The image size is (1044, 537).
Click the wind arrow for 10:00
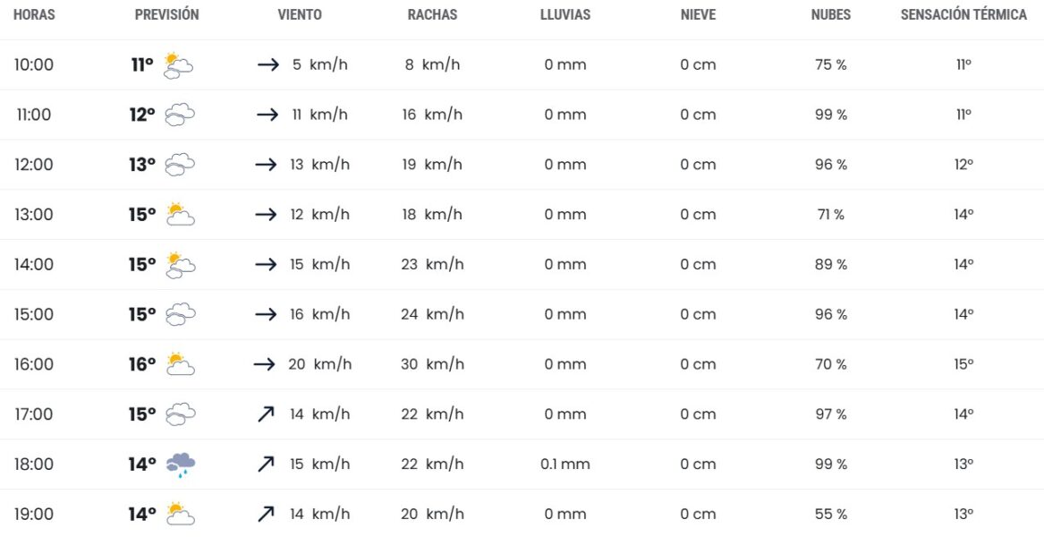[x=267, y=65]
